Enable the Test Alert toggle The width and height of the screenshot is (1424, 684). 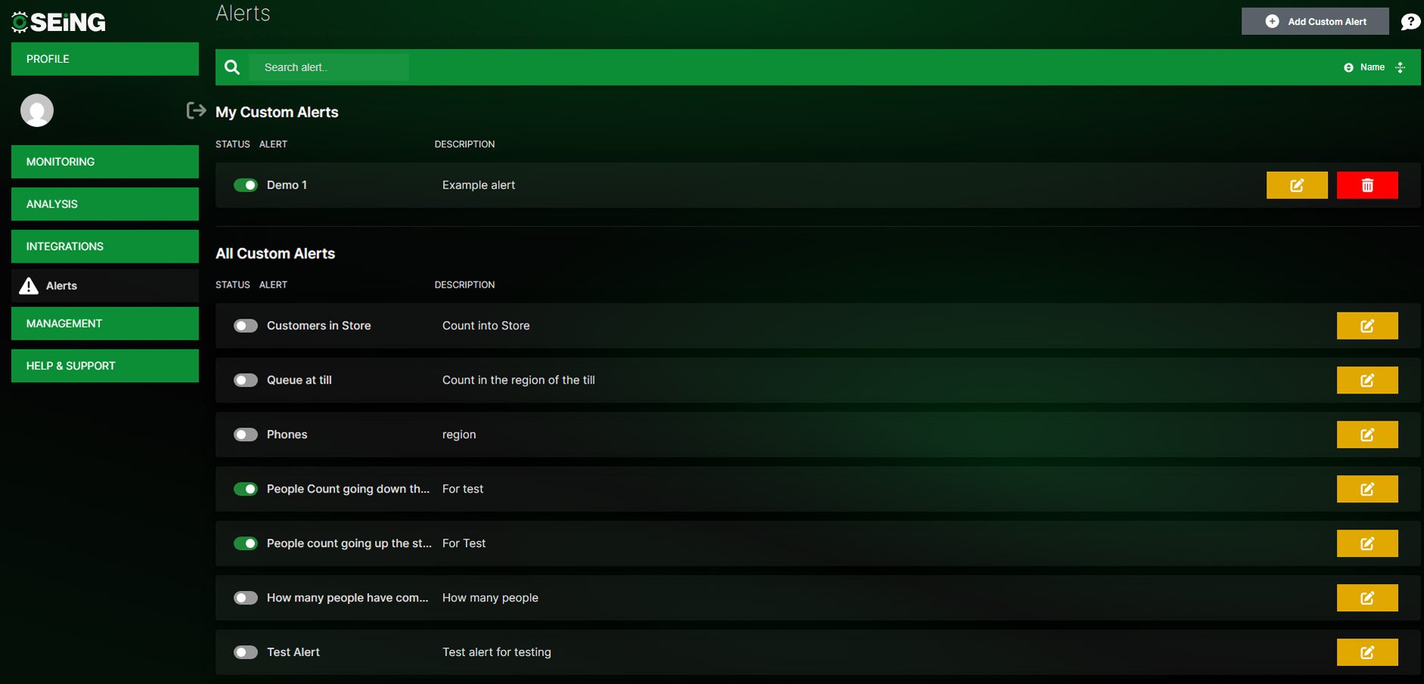[x=245, y=653]
